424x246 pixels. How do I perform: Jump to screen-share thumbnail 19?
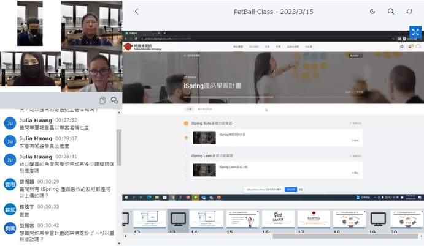click(x=379, y=219)
